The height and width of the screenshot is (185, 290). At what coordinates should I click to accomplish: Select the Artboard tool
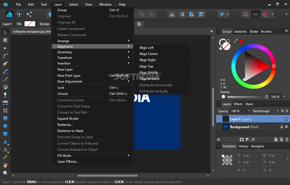[x=5, y=40]
